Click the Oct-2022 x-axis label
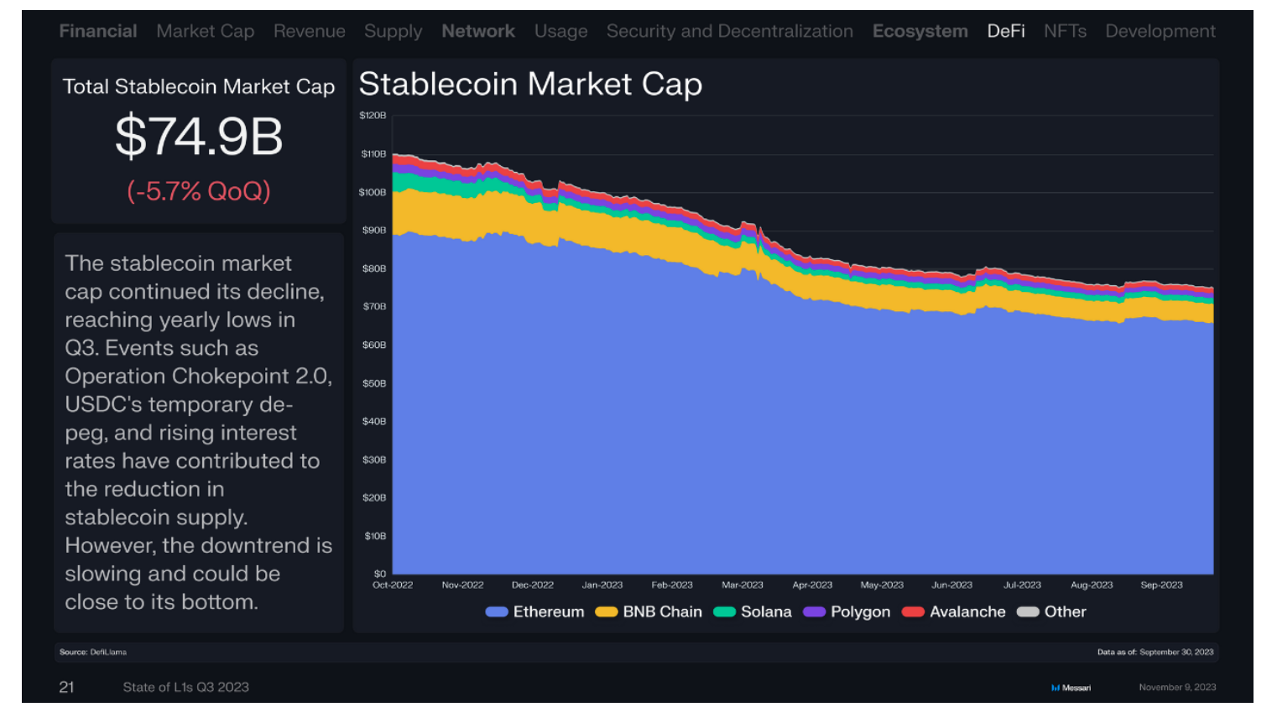The height and width of the screenshot is (728, 1277). 393,585
